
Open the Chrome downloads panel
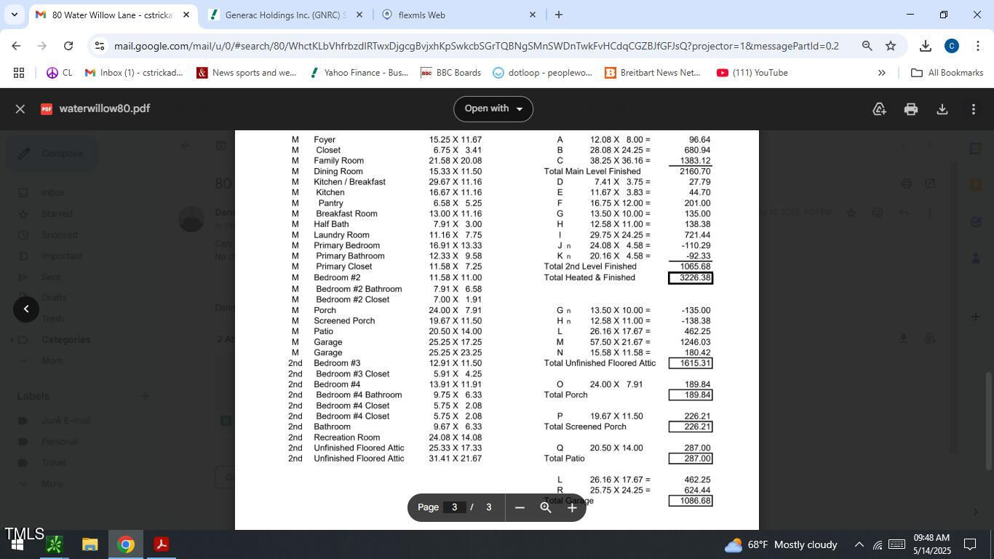coord(925,46)
